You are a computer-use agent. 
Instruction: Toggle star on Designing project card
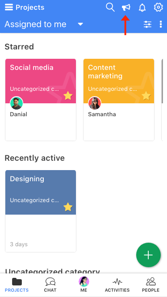(68, 207)
